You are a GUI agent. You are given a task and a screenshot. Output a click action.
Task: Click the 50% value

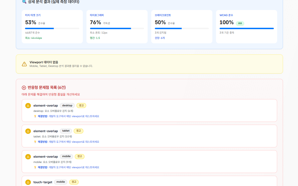click(160, 22)
